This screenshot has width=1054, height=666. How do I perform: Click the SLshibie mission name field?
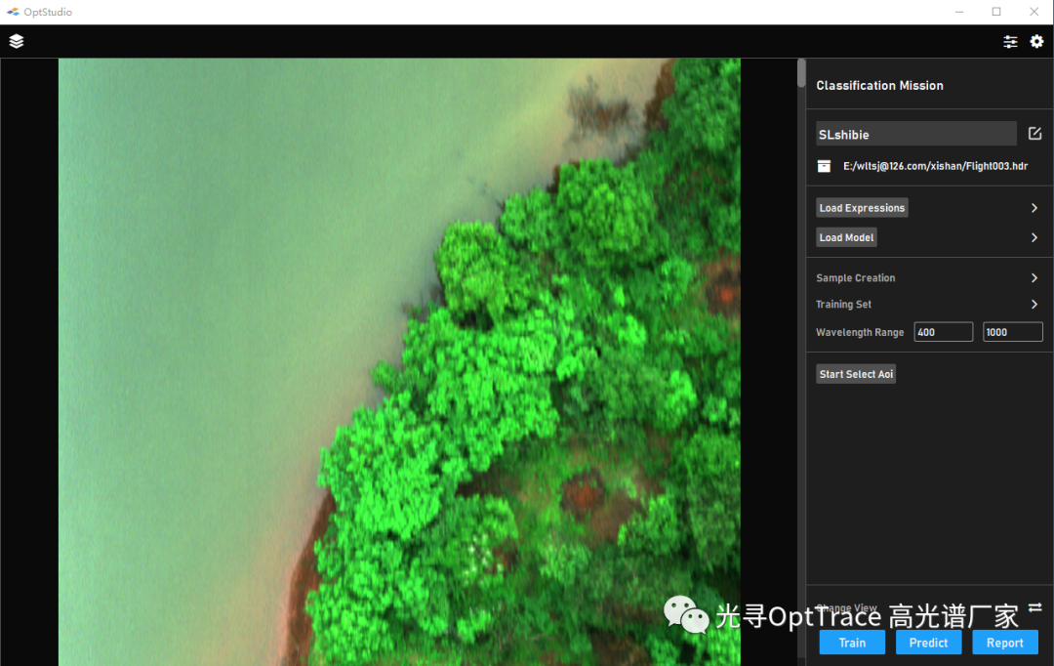point(915,134)
